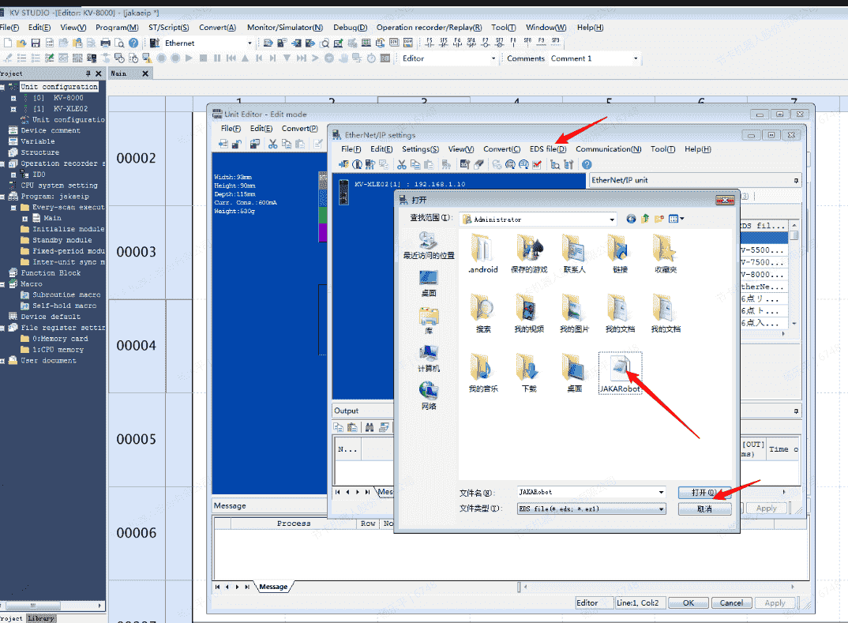Click the Back arrow icon in file dialog
This screenshot has height=623, width=848.
[631, 219]
